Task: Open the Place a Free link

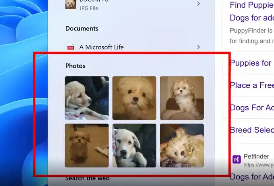Action: [252, 85]
